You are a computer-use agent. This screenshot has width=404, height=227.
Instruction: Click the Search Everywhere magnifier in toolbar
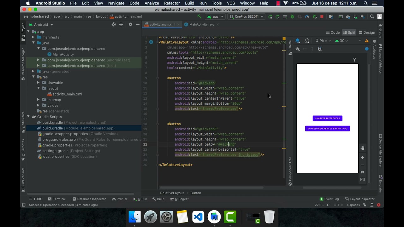click(372, 17)
